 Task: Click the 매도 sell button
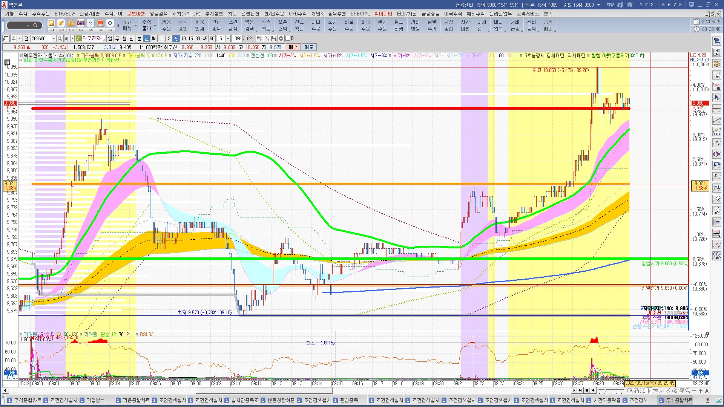click(309, 47)
